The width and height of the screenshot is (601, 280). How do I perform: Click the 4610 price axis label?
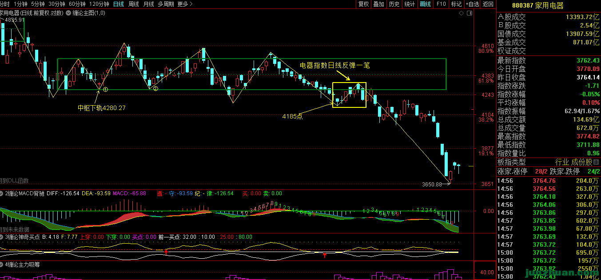pyautogui.click(x=487, y=46)
